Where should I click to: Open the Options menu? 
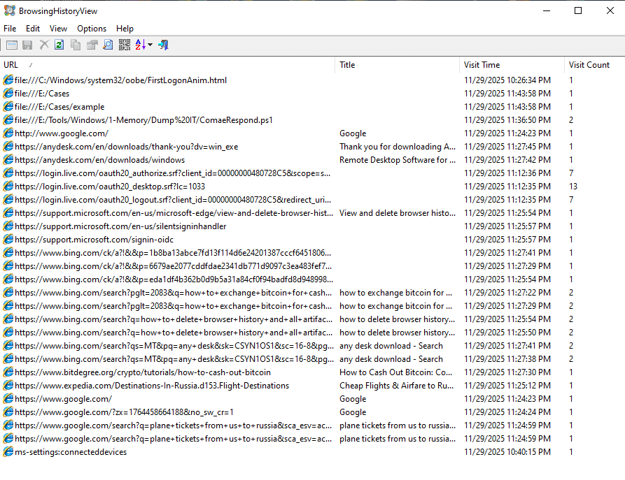(91, 29)
